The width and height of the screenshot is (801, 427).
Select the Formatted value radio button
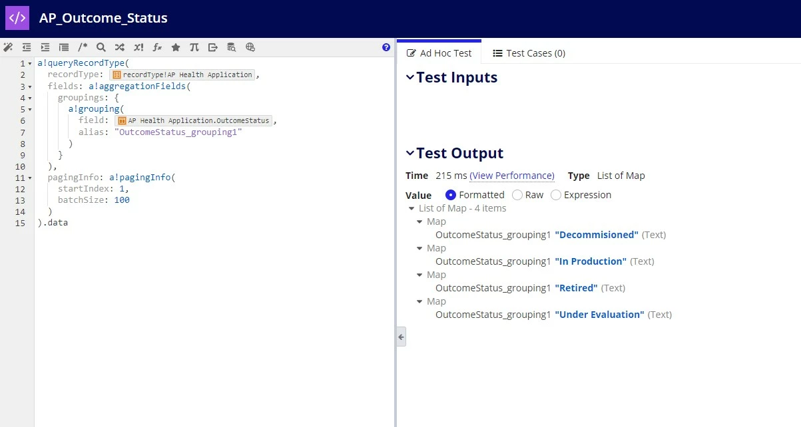pyautogui.click(x=451, y=195)
